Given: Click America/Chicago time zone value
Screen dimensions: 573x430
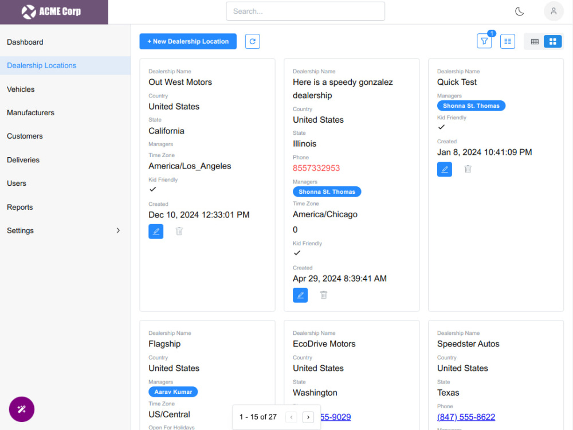Looking at the screenshot, I should point(325,214).
